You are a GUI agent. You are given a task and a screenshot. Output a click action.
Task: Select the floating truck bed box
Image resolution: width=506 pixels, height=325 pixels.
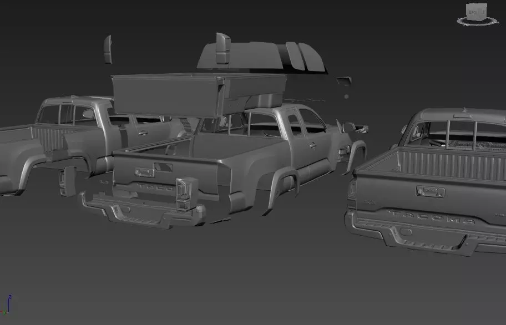[199, 94]
